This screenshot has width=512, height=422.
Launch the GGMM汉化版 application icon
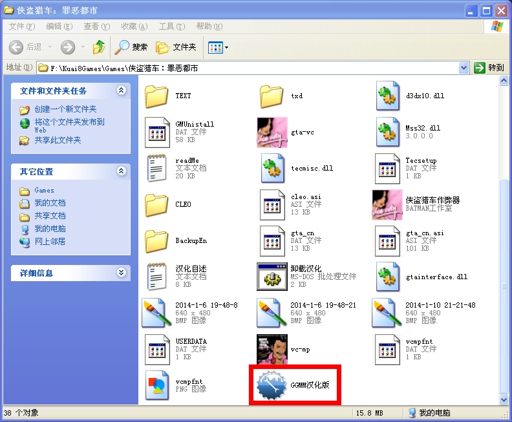point(272,385)
